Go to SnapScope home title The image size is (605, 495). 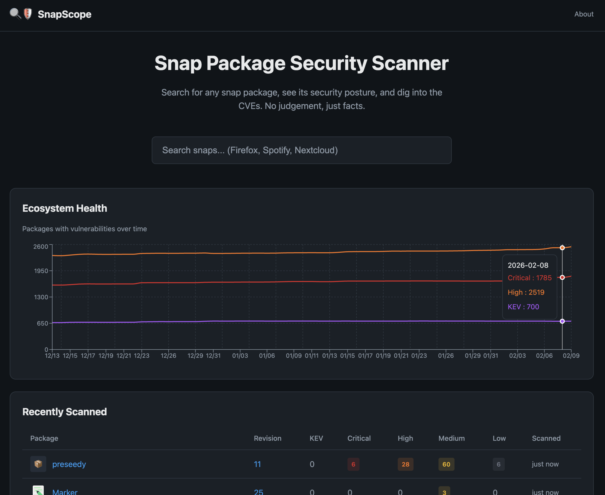pyautogui.click(x=64, y=14)
